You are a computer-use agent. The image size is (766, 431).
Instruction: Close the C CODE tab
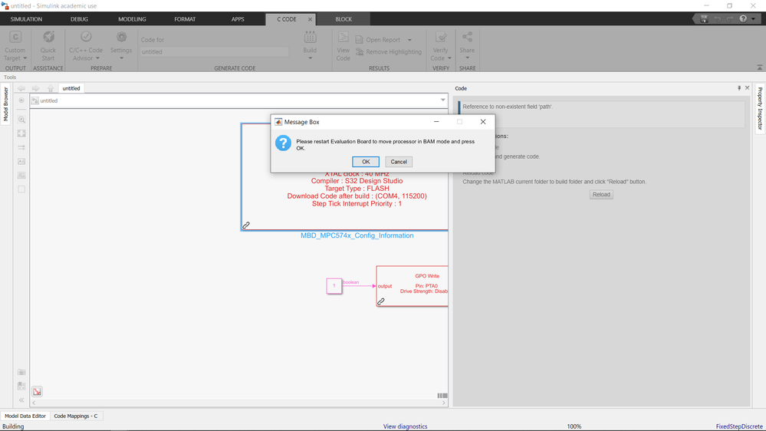310,19
